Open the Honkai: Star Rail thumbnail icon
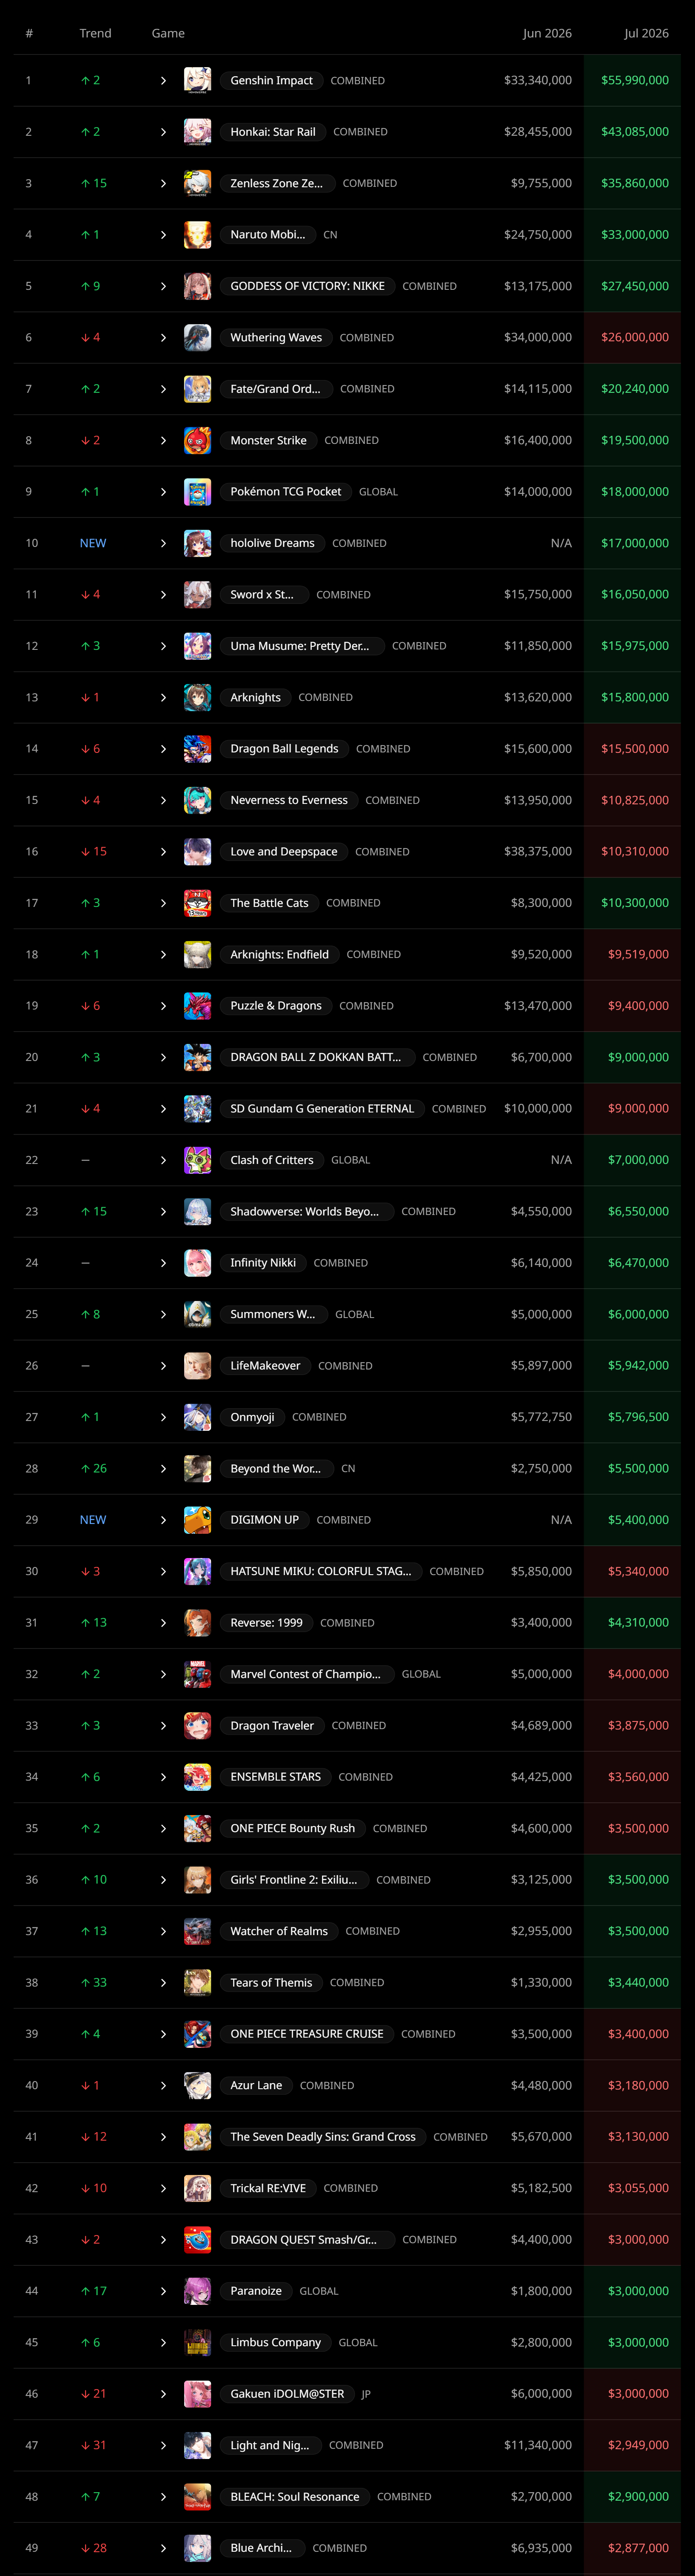Image resolution: width=695 pixels, height=2576 pixels. pos(197,132)
